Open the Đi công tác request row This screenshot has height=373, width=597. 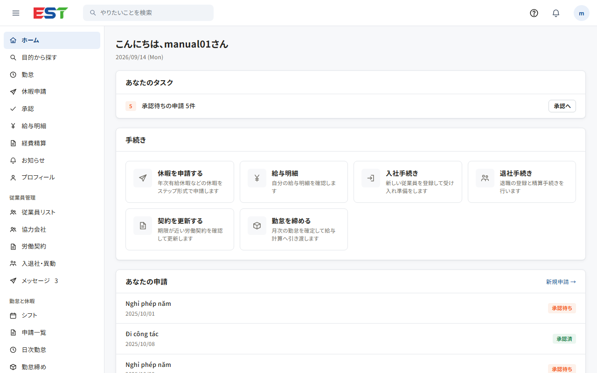tap(351, 339)
